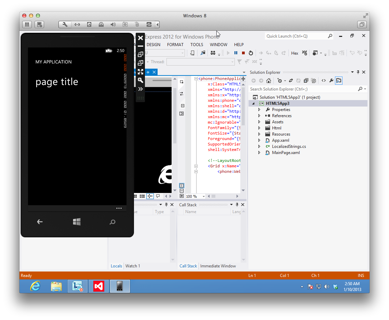Open the 100 % zoom dropdown
389x320 pixels.
click(204, 196)
